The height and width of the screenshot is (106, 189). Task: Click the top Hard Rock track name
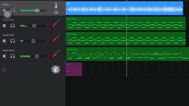coord(9,20)
